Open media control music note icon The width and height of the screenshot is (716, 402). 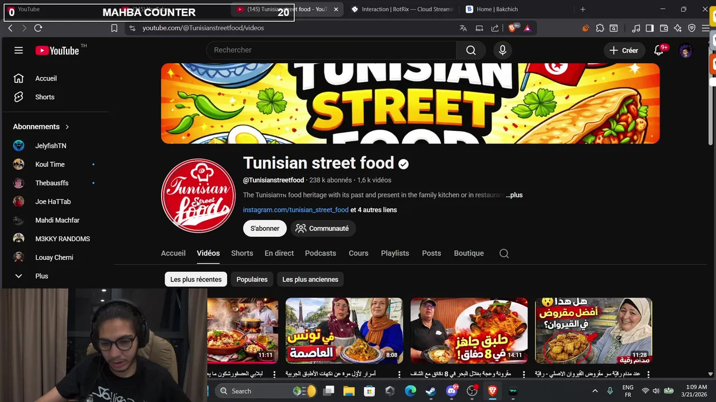tap(636, 28)
